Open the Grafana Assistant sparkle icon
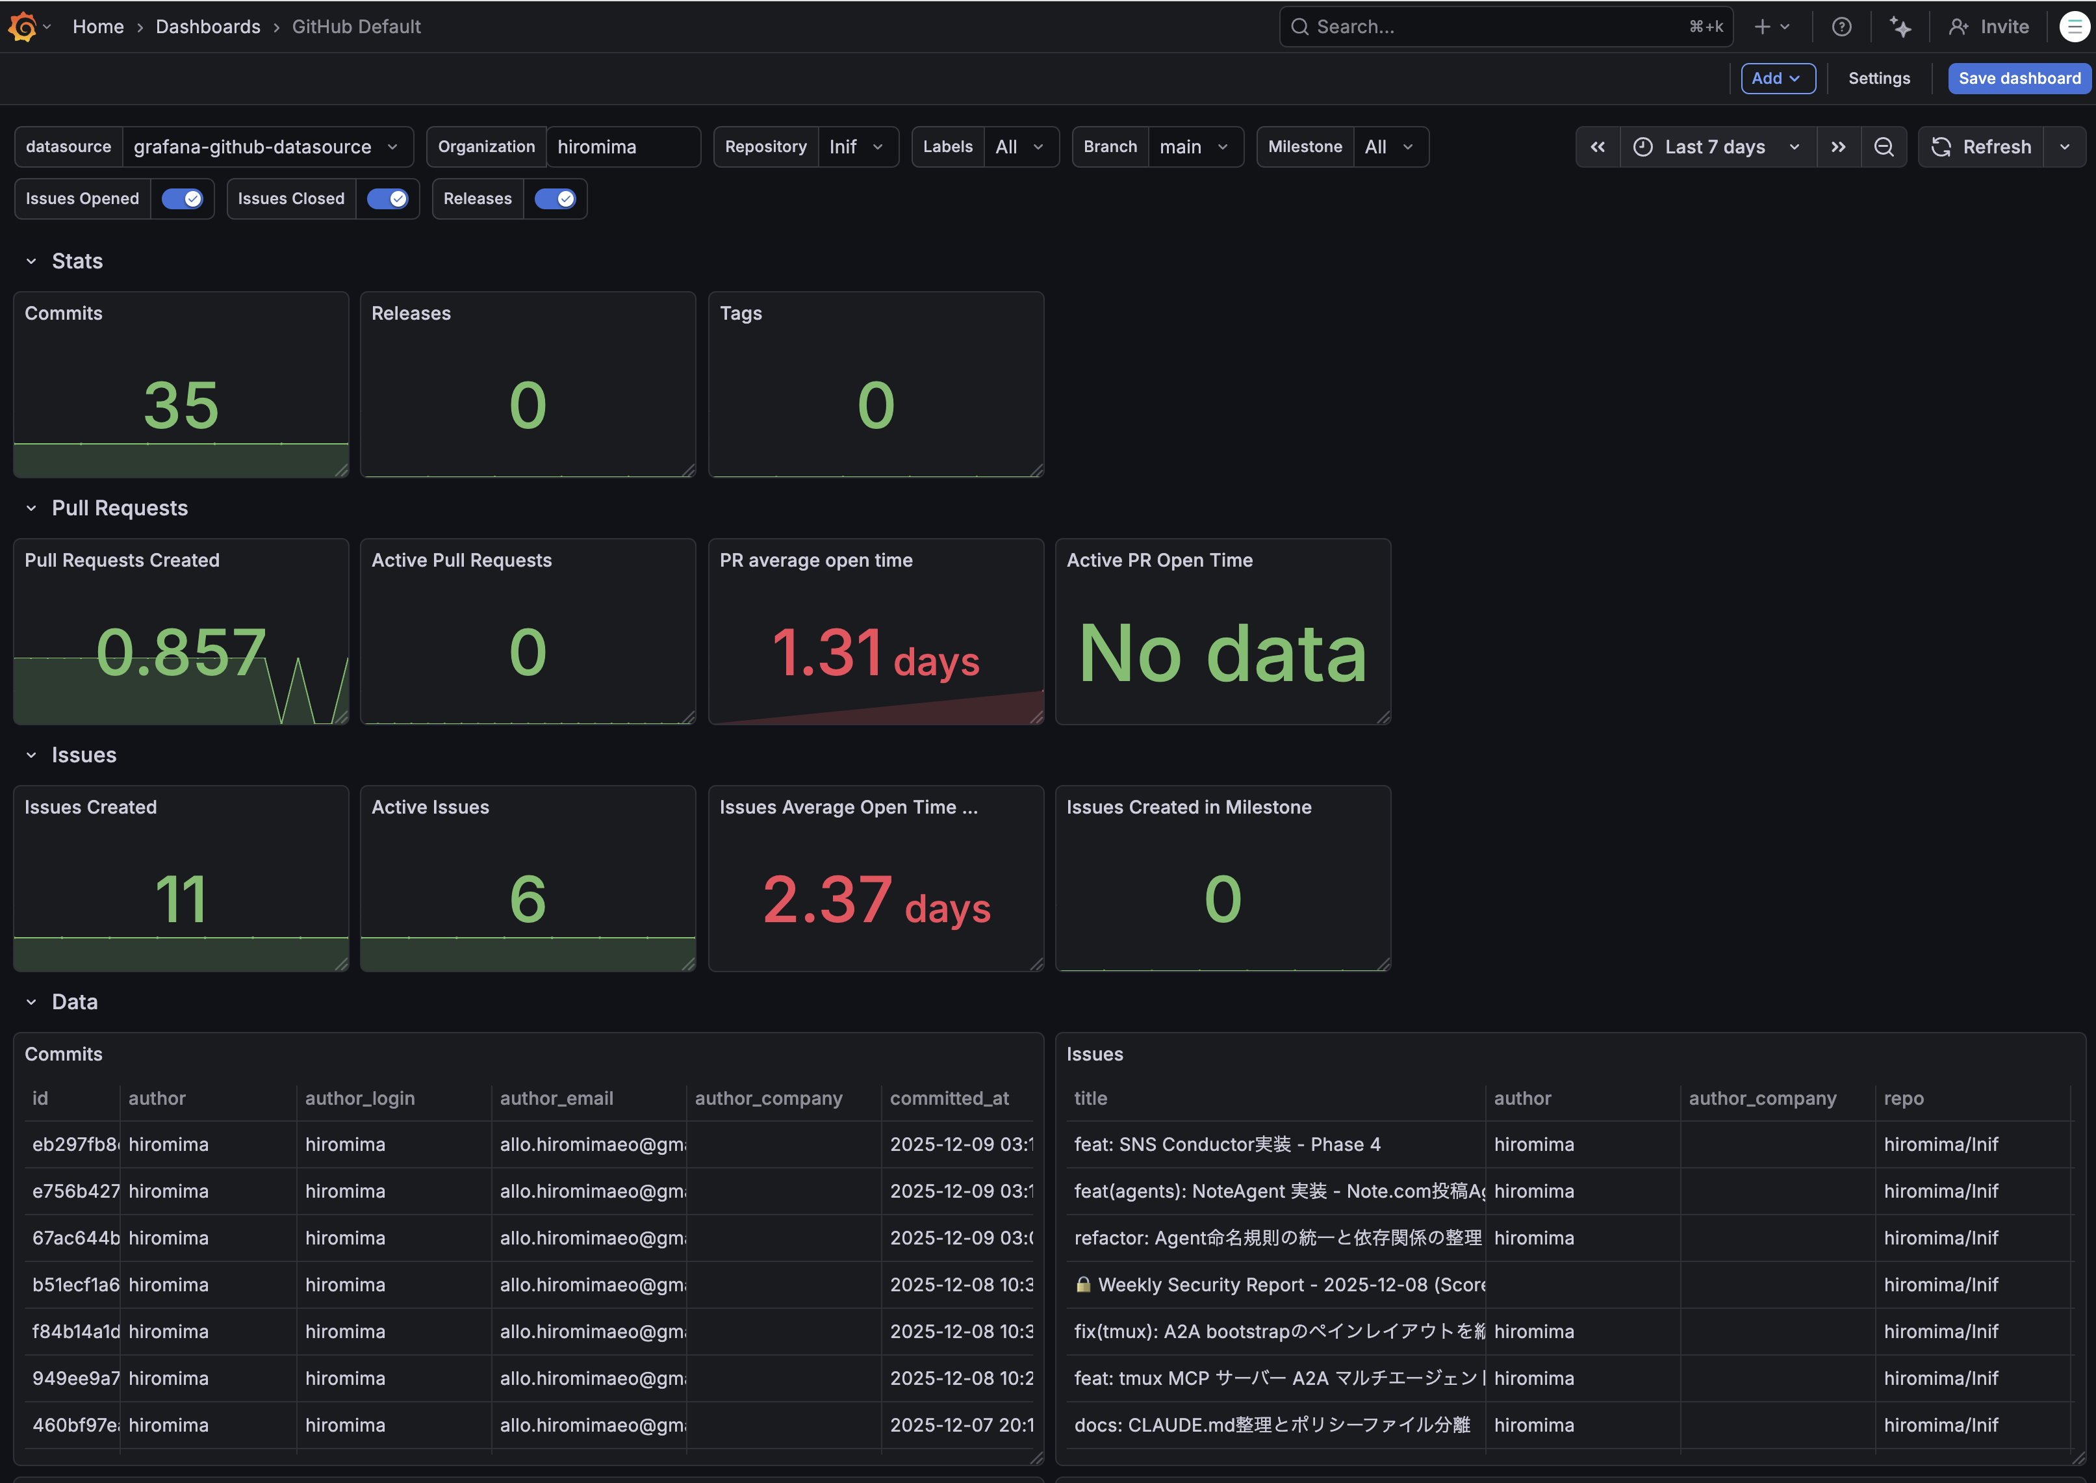 tap(1900, 27)
